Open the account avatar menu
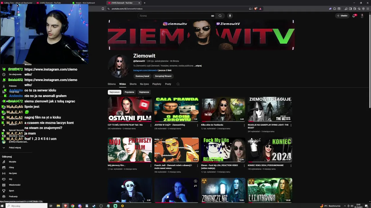The width and height of the screenshot is (371, 208). coord(362,16)
